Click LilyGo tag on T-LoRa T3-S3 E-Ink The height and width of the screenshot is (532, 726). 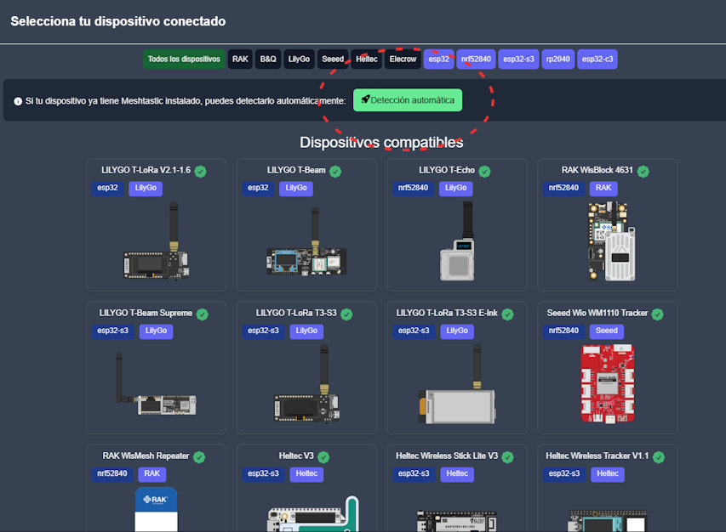457,331
